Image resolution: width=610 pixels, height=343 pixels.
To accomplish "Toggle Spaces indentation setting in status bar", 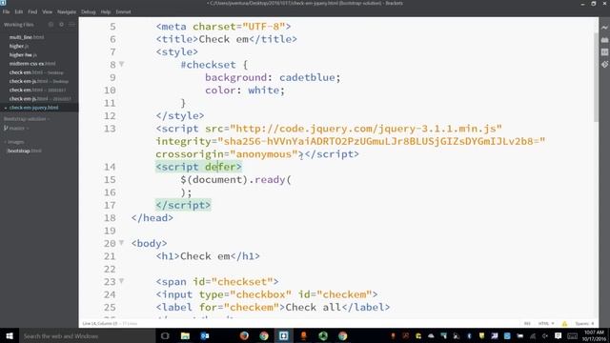I will (x=584, y=324).
